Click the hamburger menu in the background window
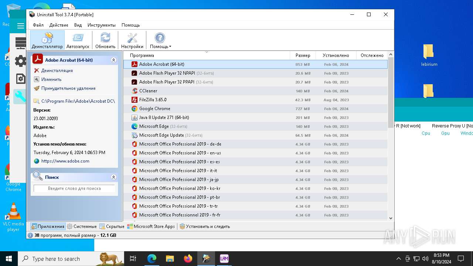 coord(21,26)
